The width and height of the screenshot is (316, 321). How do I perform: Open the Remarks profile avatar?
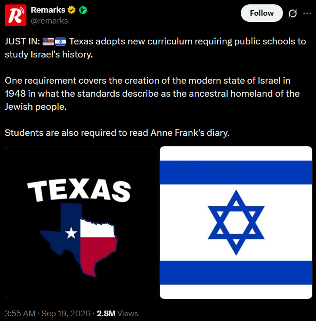tap(16, 15)
